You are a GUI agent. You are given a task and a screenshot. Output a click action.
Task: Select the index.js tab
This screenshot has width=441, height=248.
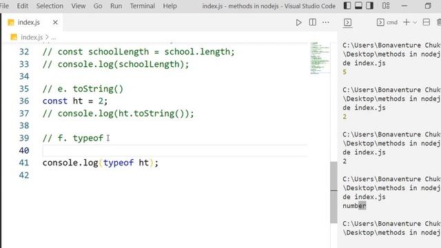click(x=32, y=23)
